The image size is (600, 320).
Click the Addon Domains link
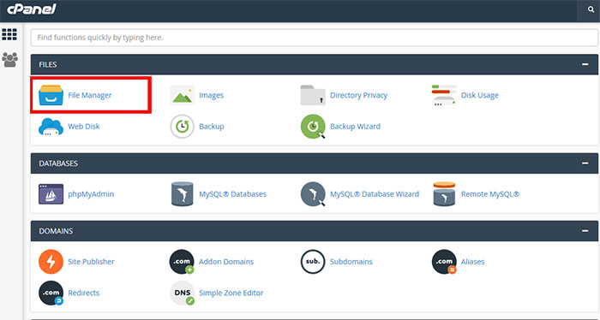click(x=226, y=262)
